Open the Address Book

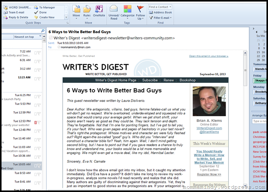160,12
